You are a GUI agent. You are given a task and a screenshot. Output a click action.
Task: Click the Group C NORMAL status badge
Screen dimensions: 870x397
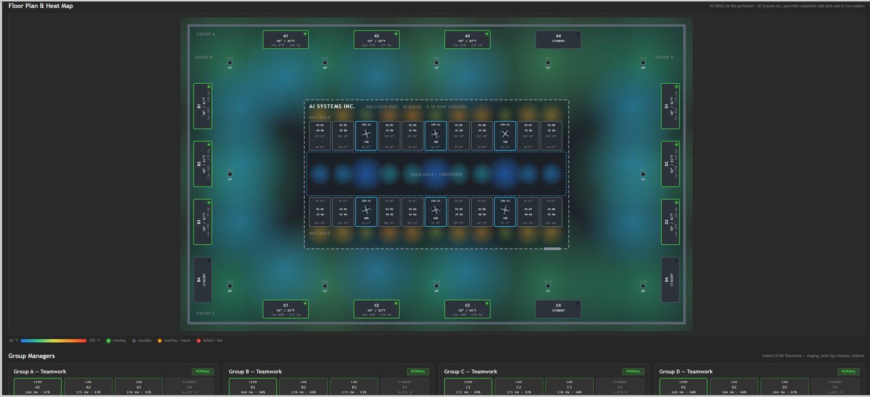(x=633, y=371)
